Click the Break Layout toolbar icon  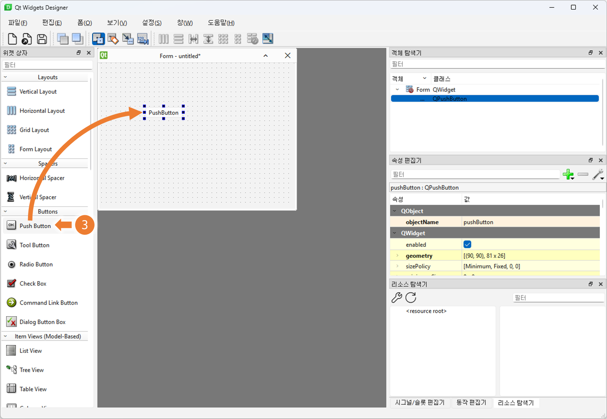(253, 38)
